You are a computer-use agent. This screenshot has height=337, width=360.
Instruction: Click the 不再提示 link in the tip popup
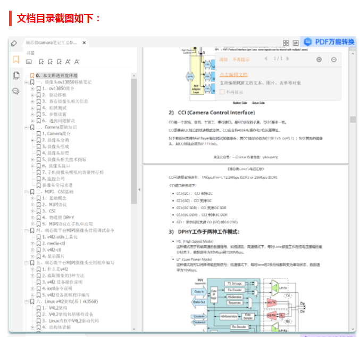pyautogui.click(x=241, y=60)
